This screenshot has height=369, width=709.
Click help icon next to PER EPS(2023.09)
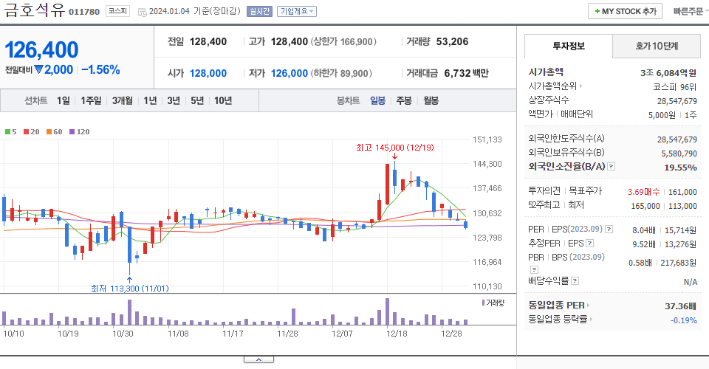pyautogui.click(x=609, y=229)
